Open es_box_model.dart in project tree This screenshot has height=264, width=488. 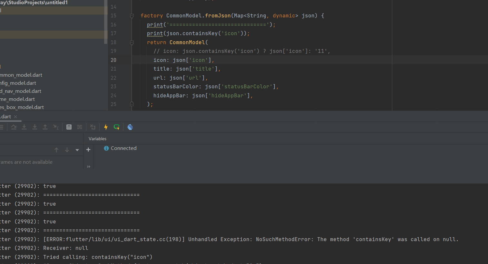coord(22,107)
